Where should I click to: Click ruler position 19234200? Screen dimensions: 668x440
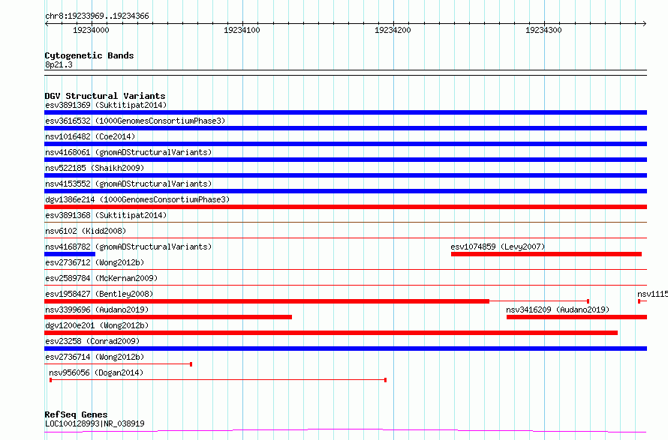click(x=393, y=30)
